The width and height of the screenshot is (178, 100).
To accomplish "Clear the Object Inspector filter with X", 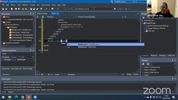I will pos(20,57).
